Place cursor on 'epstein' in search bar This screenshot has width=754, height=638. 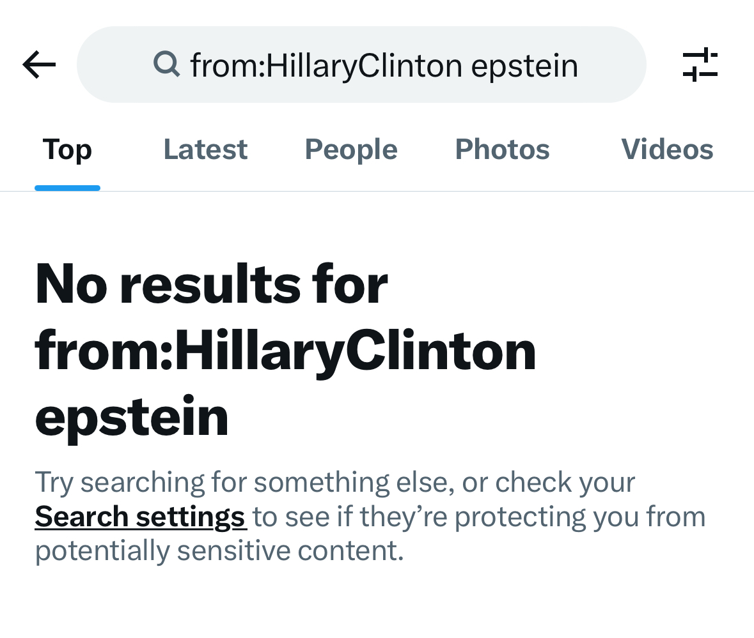[x=524, y=66]
